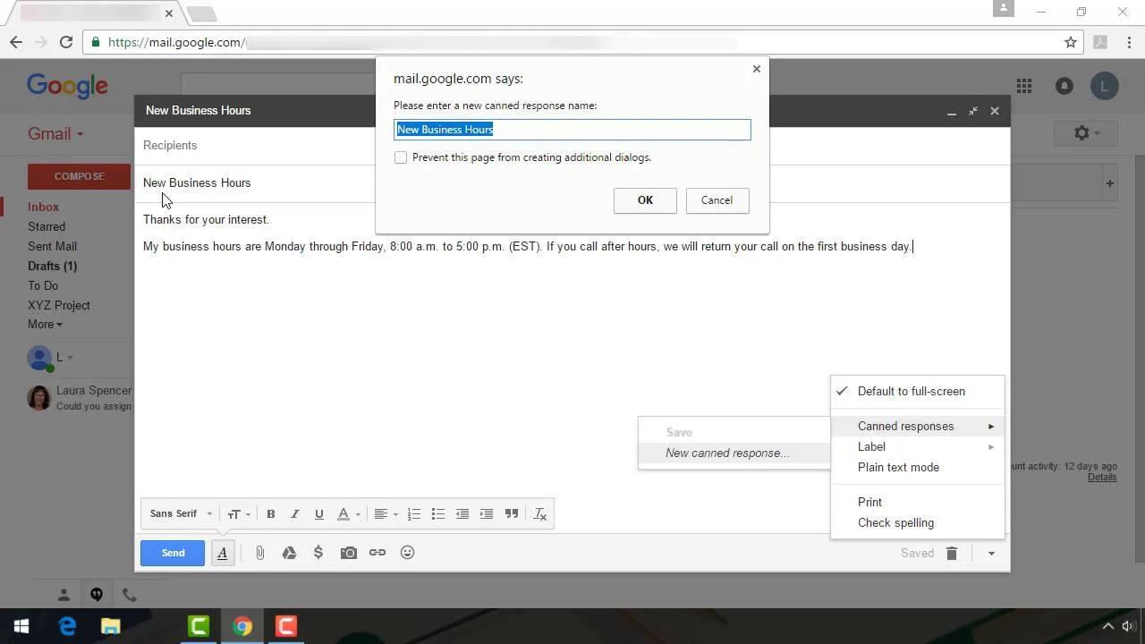Insert files using Google Drive icon

(x=289, y=553)
